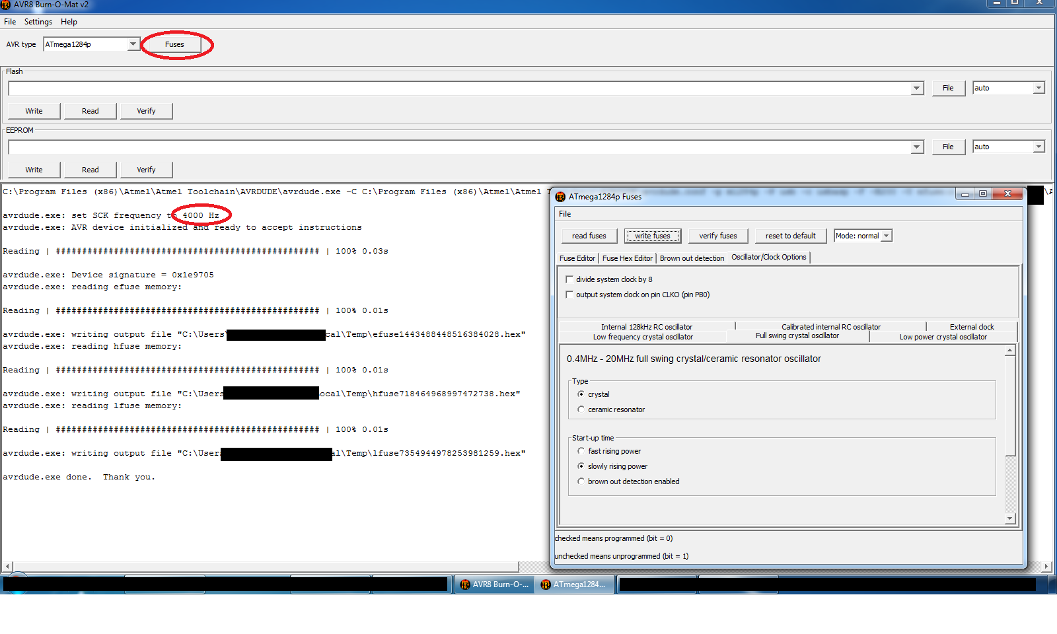Switch to Brown out detection tab
The height and width of the screenshot is (634, 1057).
(x=692, y=258)
